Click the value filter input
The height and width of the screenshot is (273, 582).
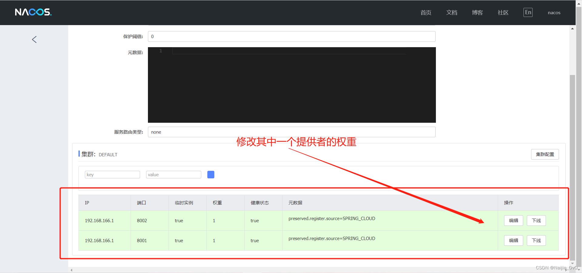click(x=174, y=174)
